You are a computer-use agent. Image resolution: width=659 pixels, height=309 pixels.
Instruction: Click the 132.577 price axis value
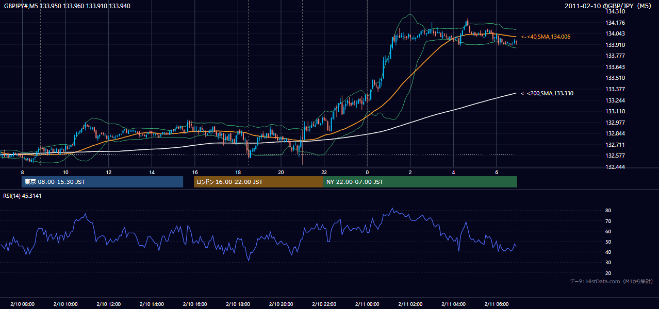tap(616, 156)
